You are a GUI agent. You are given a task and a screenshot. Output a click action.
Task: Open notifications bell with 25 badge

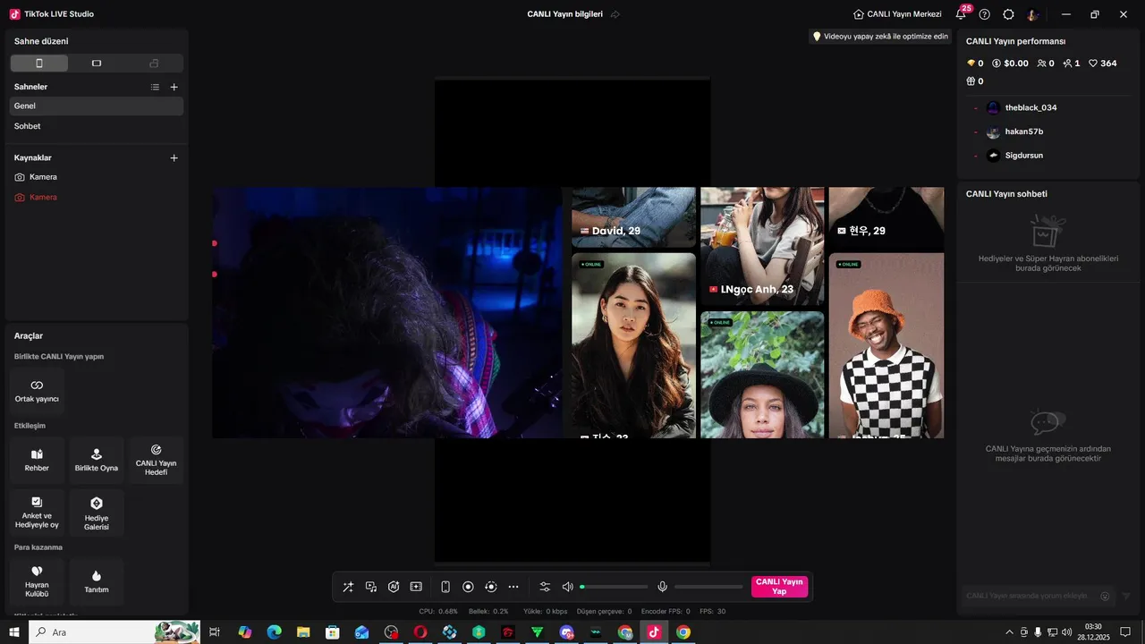point(961,13)
